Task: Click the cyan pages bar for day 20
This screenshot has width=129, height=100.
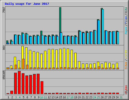Action: point(80,38)
